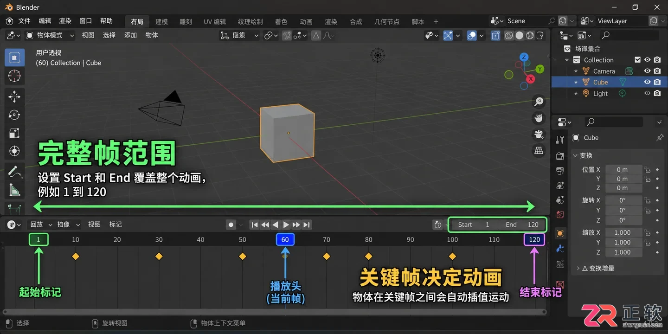Pin the Cube properties with the pin icon

click(x=660, y=138)
